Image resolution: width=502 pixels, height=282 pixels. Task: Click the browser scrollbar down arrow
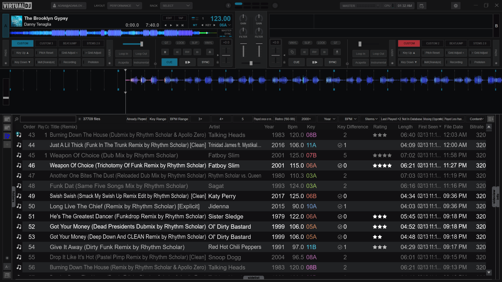(x=489, y=272)
